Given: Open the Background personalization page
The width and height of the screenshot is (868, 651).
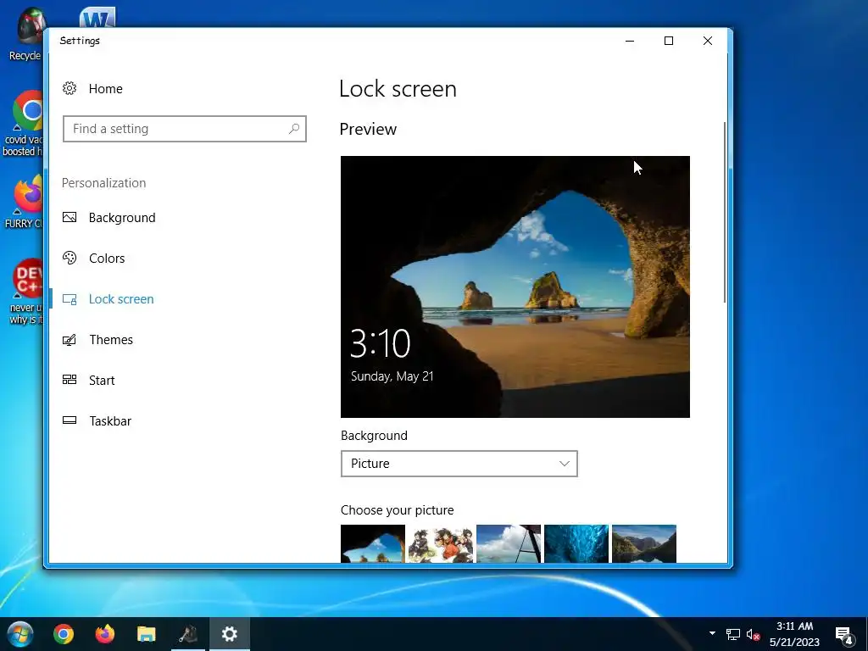Looking at the screenshot, I should 122,218.
